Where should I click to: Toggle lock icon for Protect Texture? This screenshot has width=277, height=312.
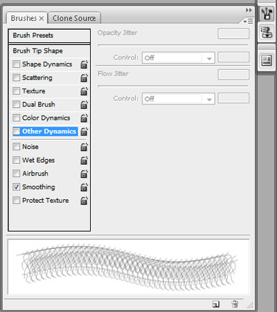click(x=84, y=201)
